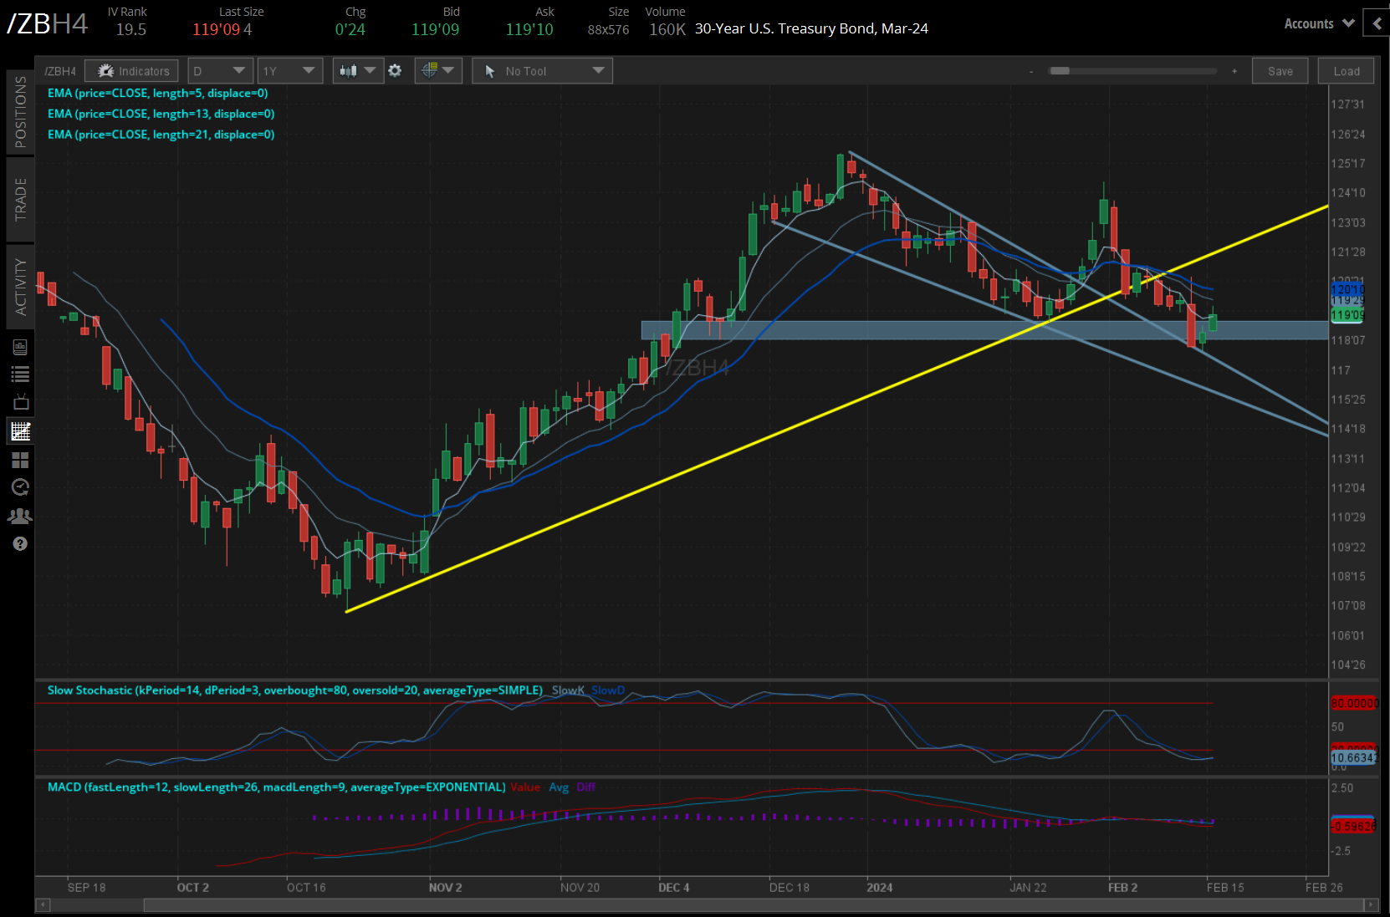
Task: Click the Chg value 0'24
Action: tap(350, 30)
